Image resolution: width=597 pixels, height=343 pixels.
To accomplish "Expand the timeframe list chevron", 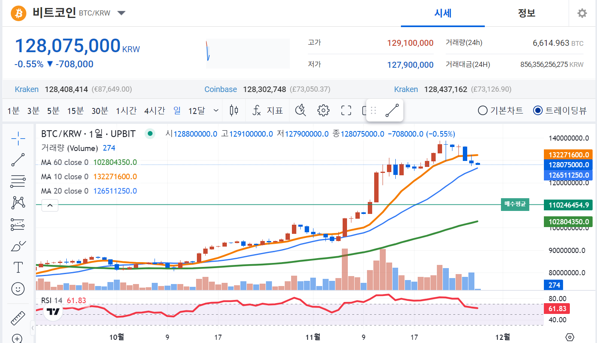I will [x=216, y=110].
